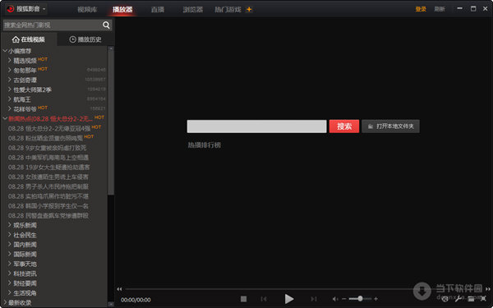The width and height of the screenshot is (493, 308).
Task: Expand the 军事天地 category
Action: click(10, 264)
